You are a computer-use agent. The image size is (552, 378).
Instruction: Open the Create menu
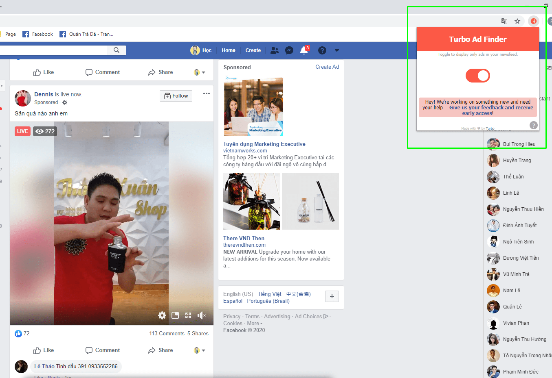click(253, 50)
